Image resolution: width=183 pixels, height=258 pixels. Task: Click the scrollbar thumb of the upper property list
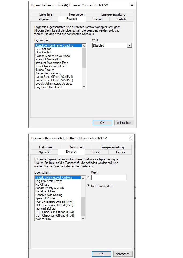(84, 58)
